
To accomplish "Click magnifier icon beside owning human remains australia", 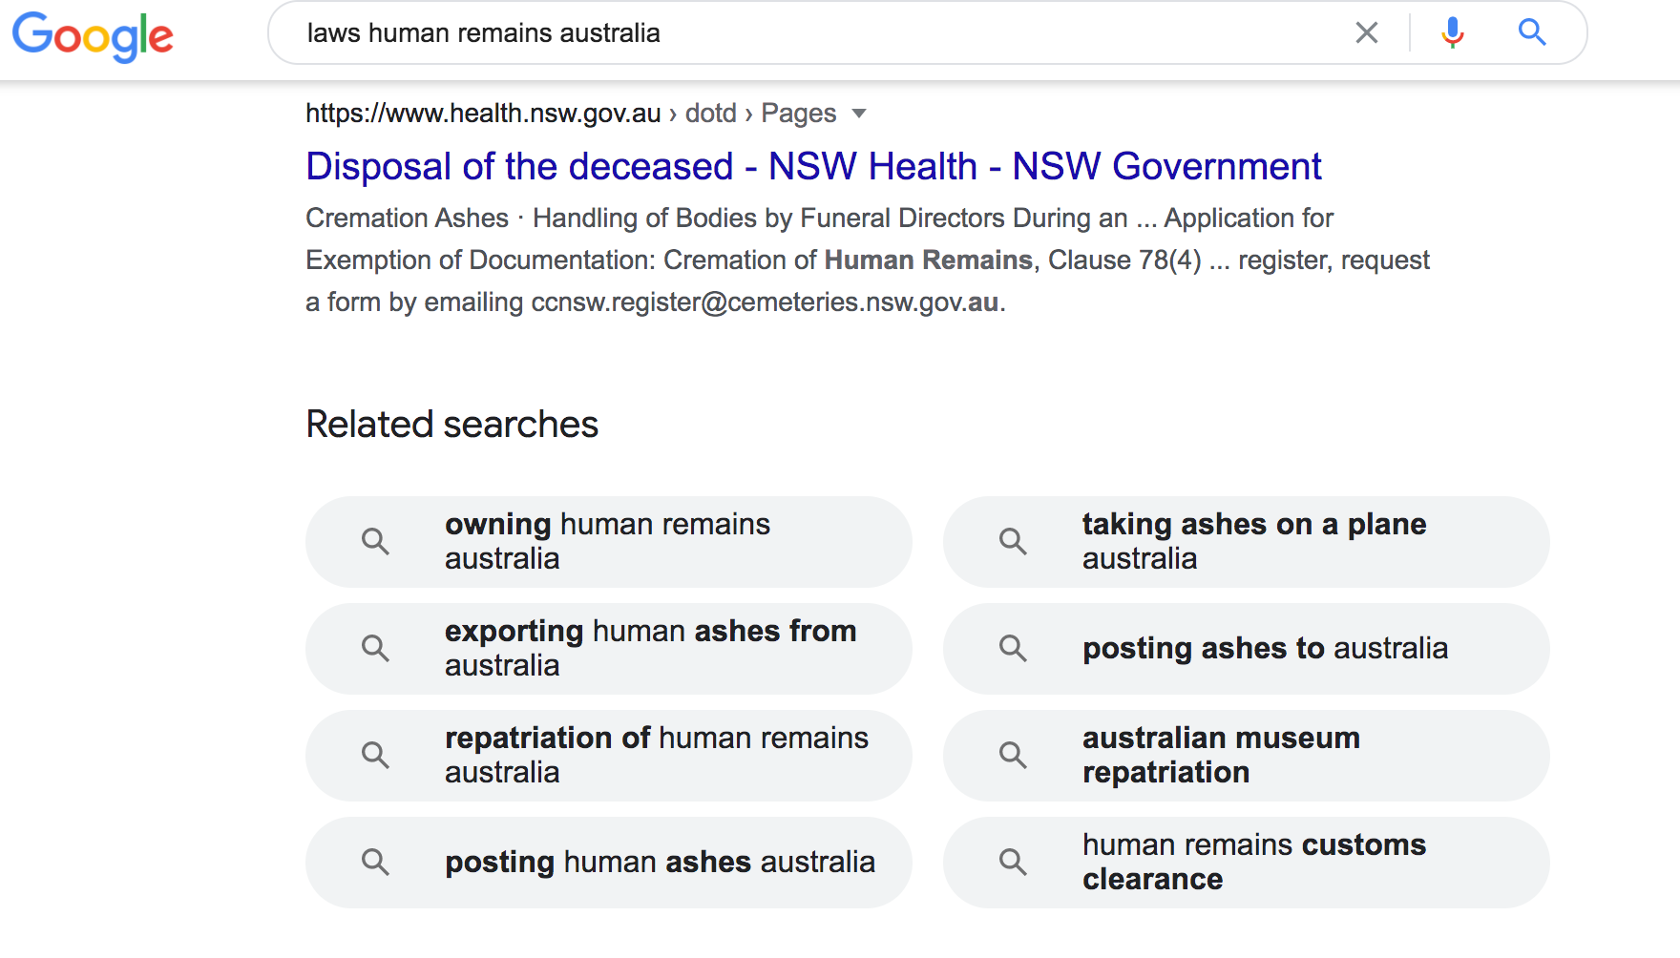I will [x=375, y=542].
